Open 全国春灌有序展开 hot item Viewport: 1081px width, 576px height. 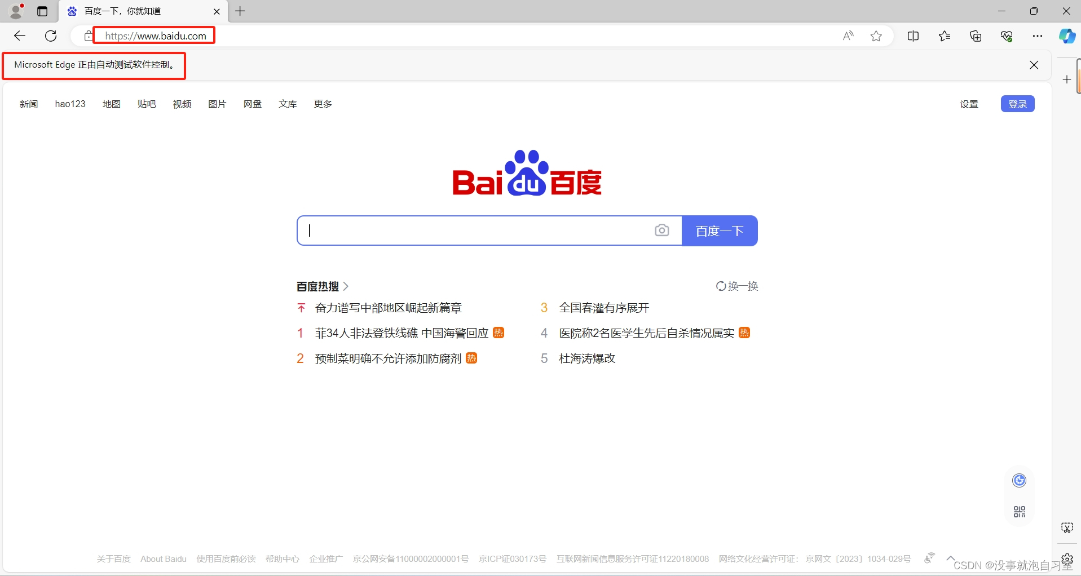pos(604,308)
